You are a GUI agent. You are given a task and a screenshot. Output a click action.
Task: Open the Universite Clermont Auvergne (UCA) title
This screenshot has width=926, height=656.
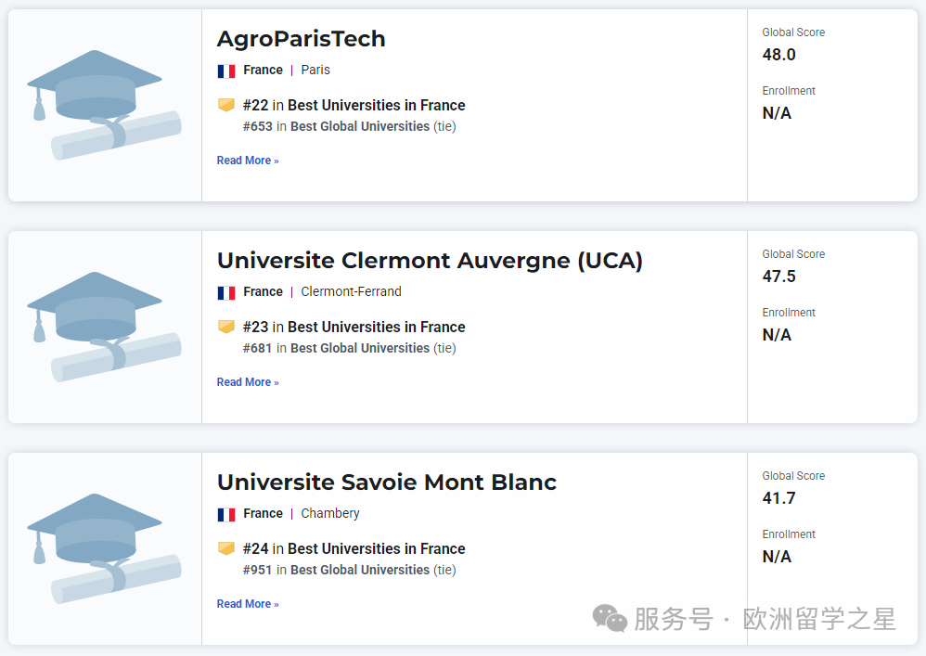(x=430, y=261)
